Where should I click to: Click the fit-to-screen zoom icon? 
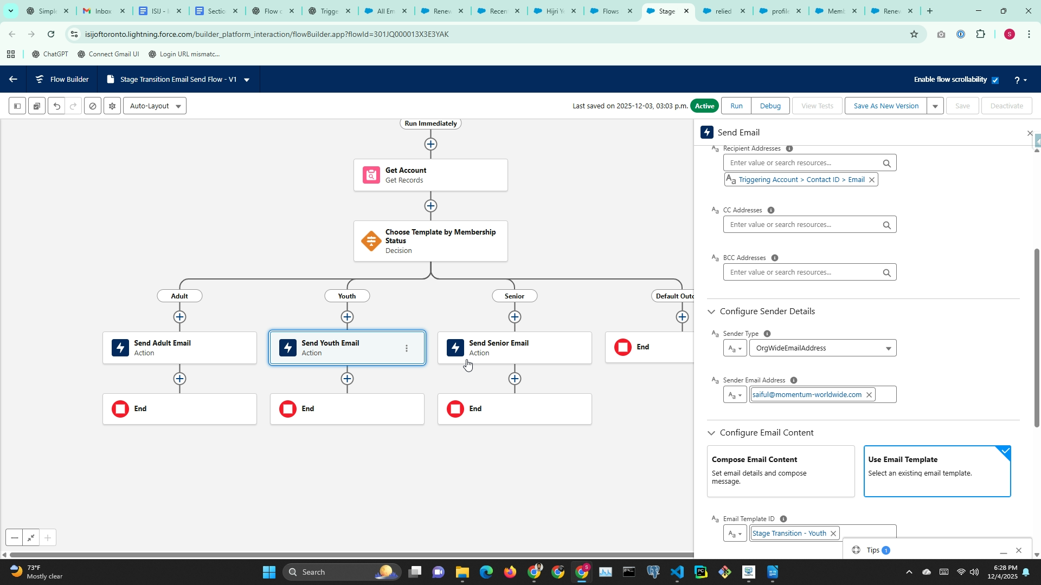click(x=31, y=538)
